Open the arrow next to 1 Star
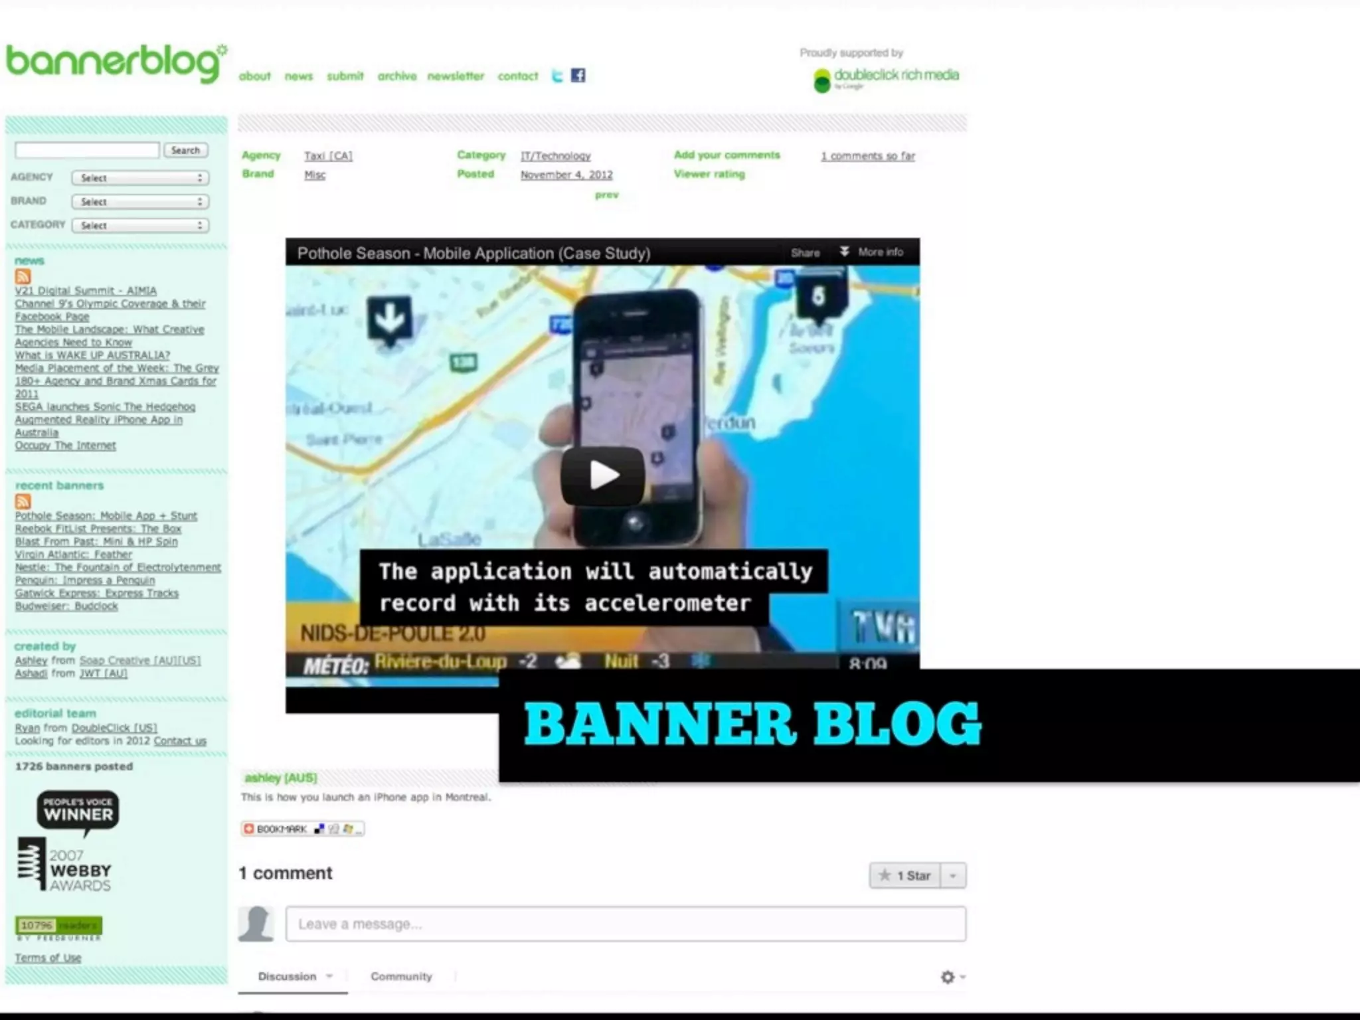 (954, 876)
